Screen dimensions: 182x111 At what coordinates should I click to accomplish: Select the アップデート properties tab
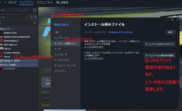coord(65,38)
